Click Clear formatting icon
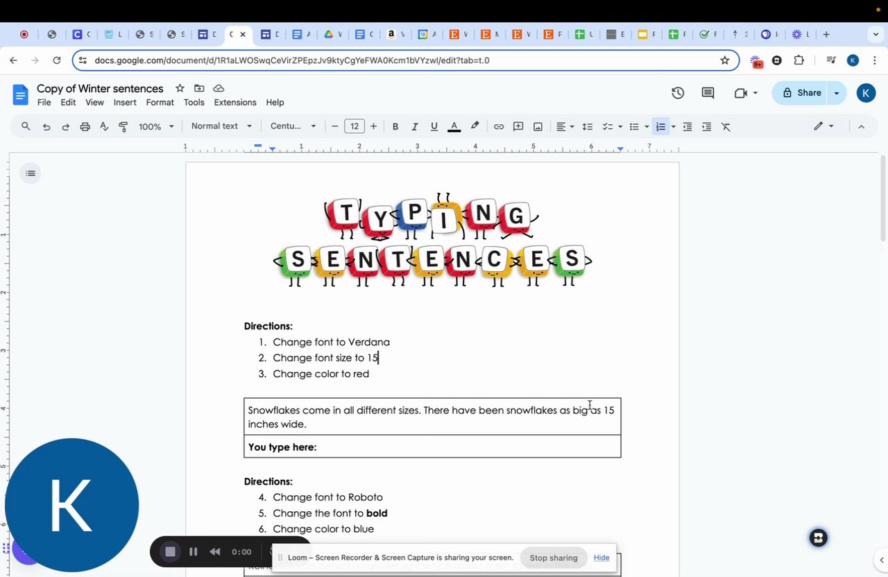Screen dimensions: 888x577 coord(726,126)
